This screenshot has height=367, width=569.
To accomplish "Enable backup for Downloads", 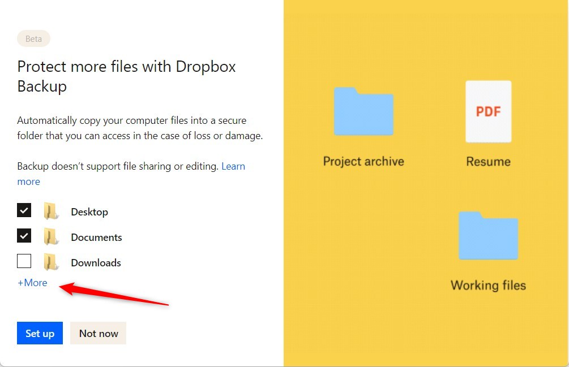I will click(x=24, y=261).
